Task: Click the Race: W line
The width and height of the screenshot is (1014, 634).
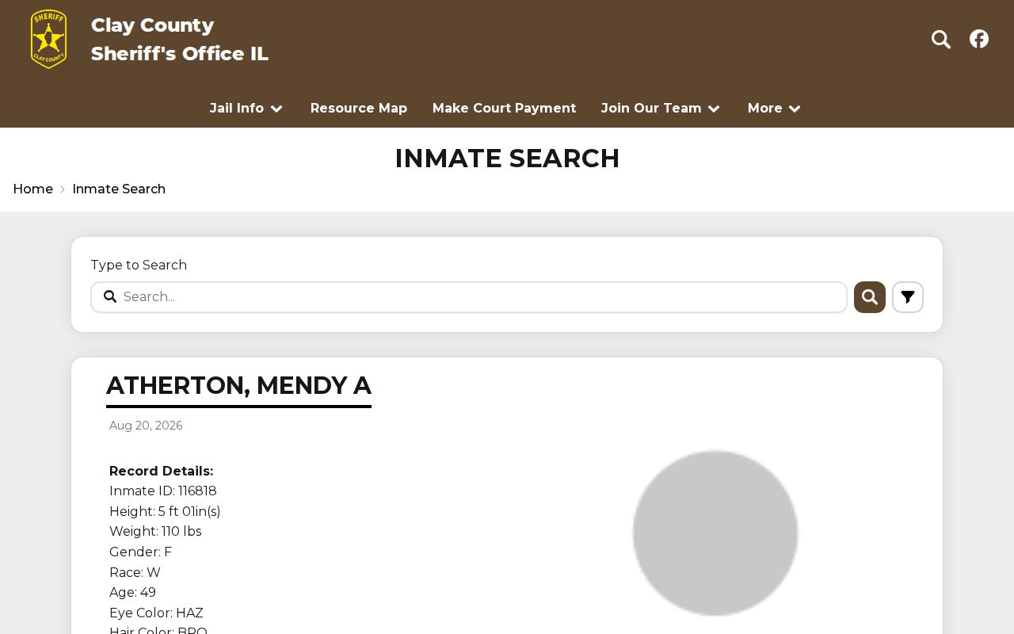Action: pos(135,573)
